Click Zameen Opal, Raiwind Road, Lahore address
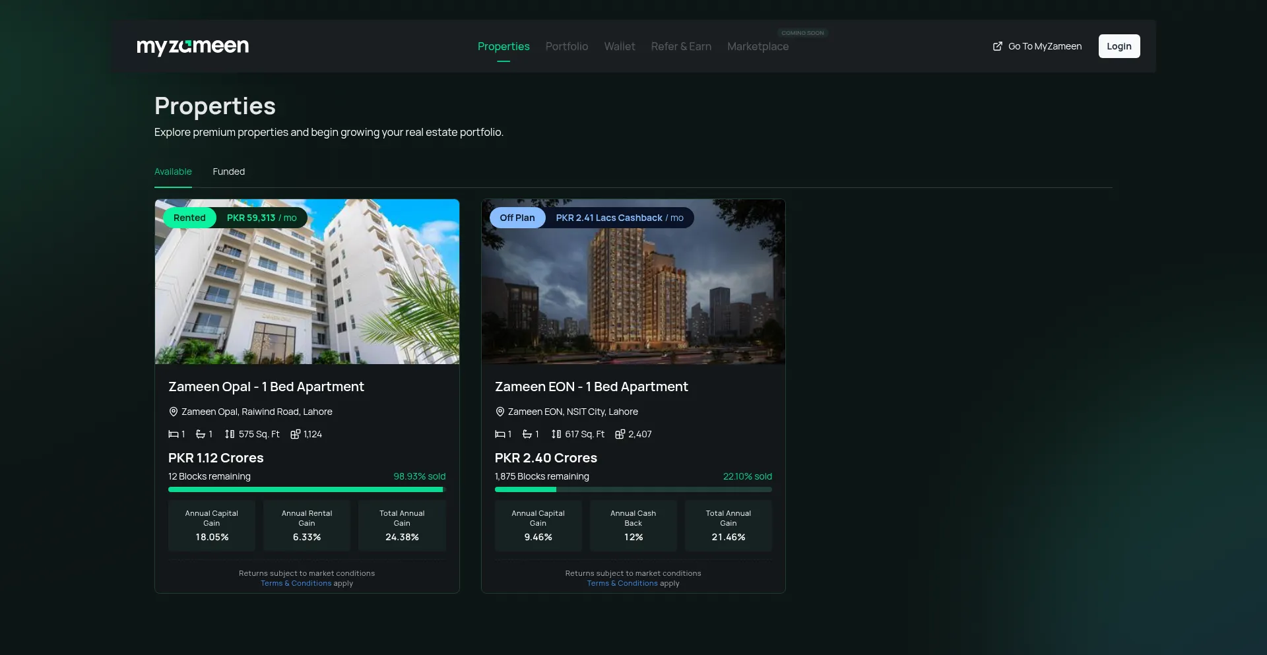This screenshot has height=655, width=1267. [x=257, y=412]
